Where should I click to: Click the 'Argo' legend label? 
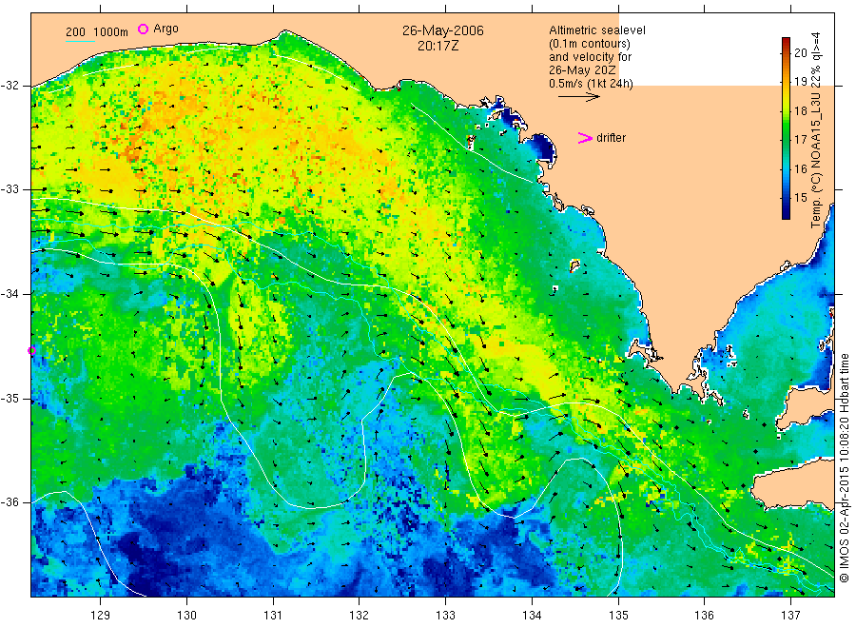coord(165,29)
